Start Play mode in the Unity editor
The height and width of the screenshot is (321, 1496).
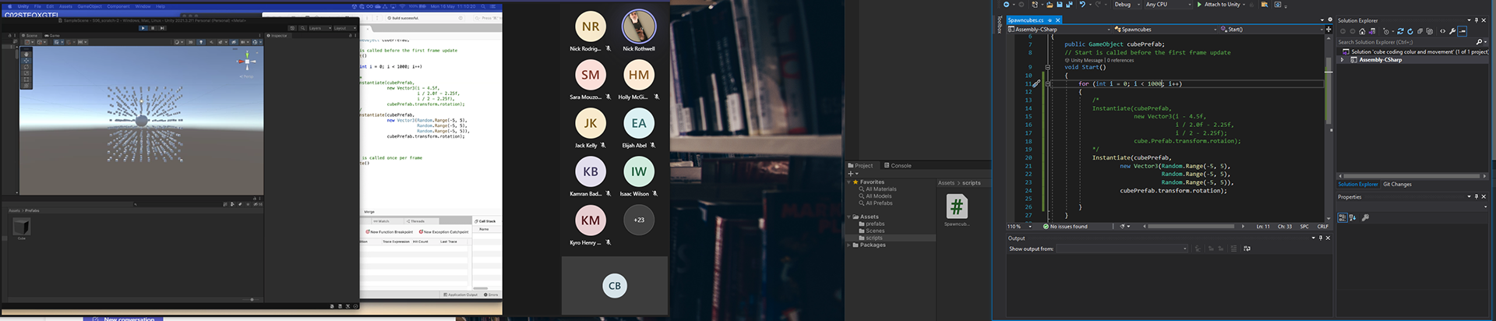coord(143,28)
